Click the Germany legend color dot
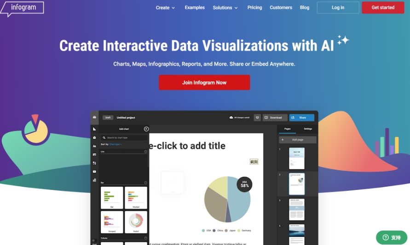 (238, 230)
